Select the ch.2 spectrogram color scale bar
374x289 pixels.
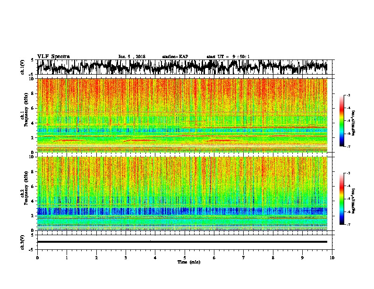tap(341, 199)
